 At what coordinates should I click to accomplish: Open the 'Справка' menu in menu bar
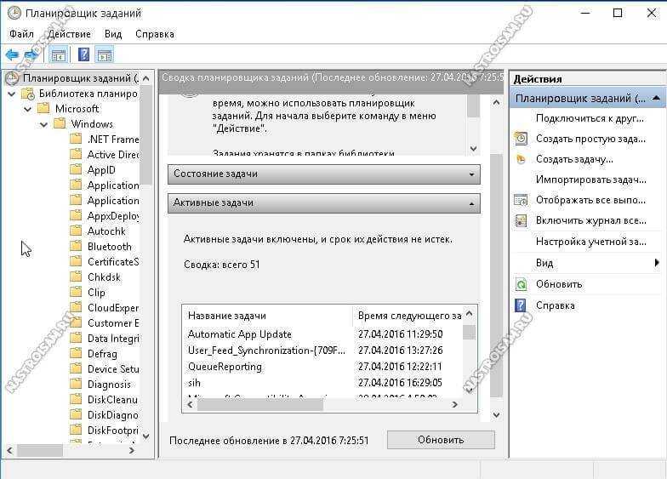(155, 34)
